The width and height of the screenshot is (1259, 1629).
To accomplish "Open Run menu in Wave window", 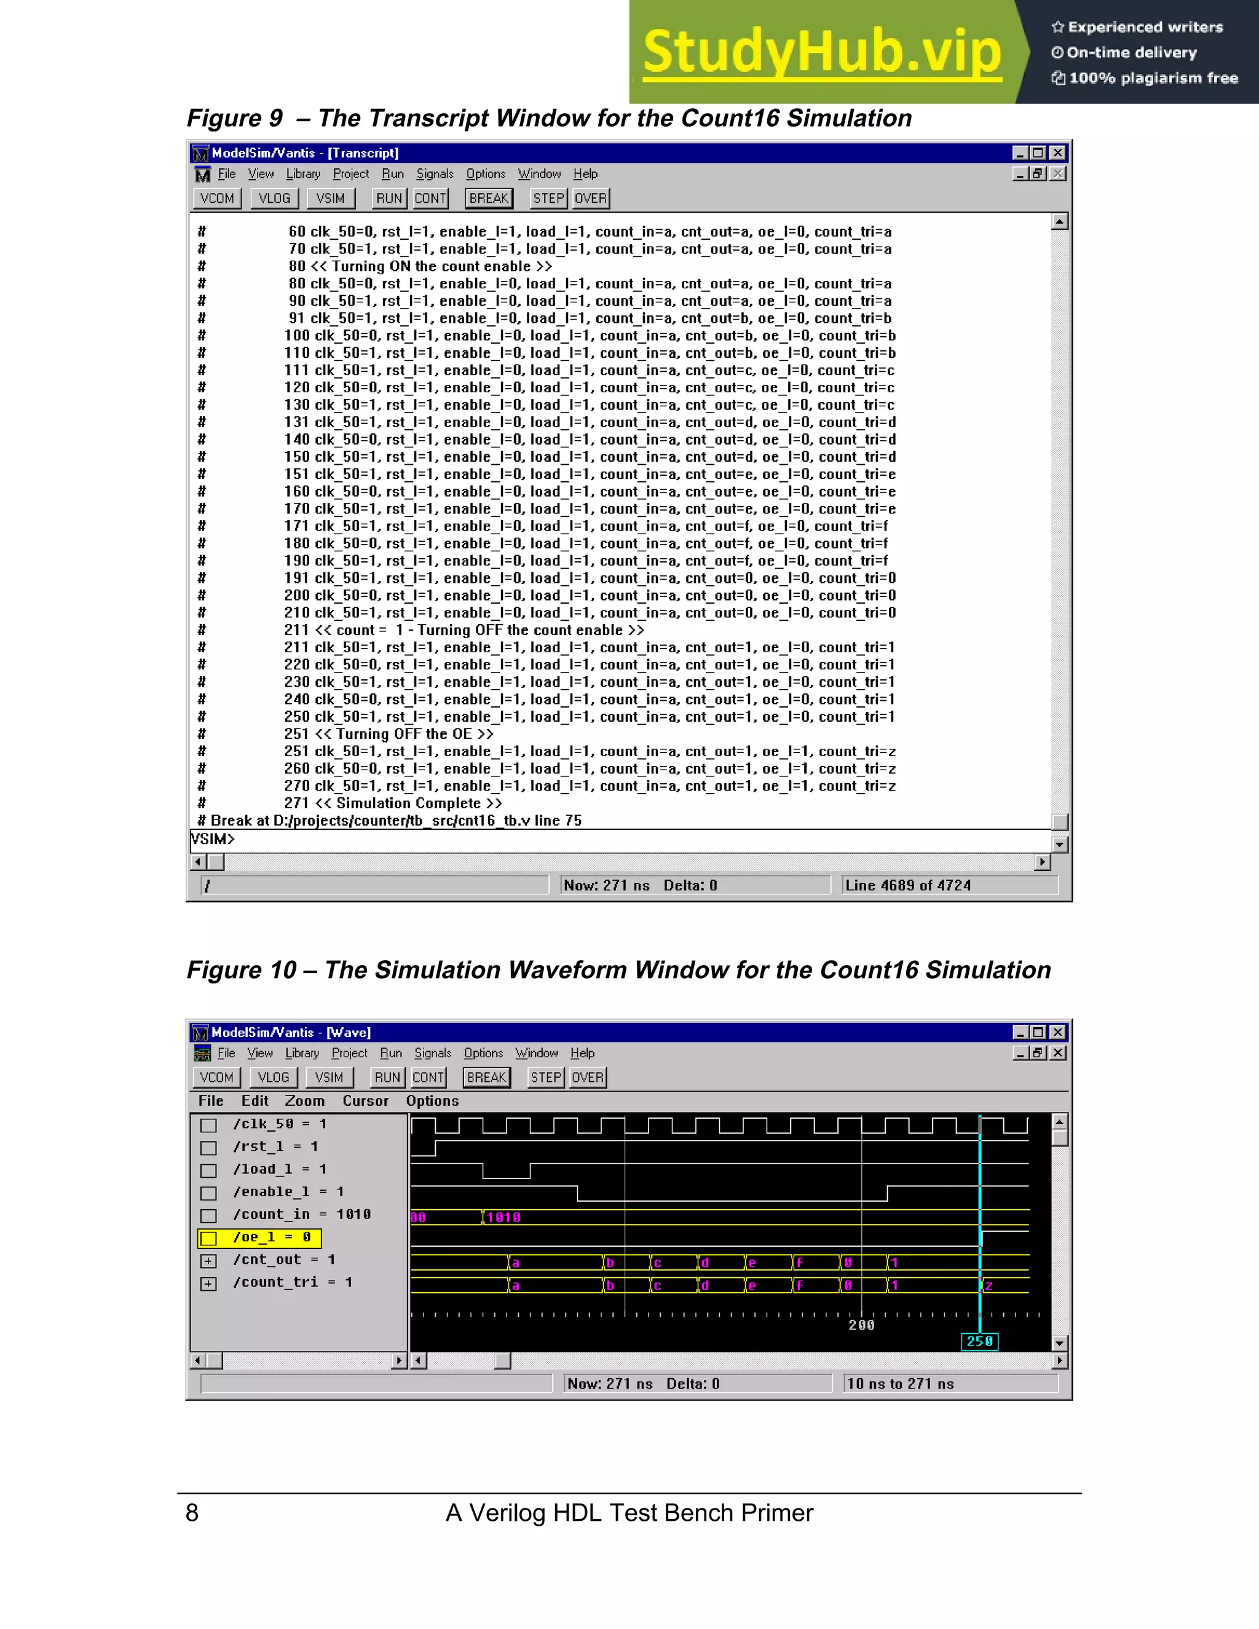I will pos(391,1053).
